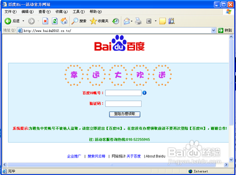Image resolution: width=236 pixels, height=175 pixels.
Task: Click the Edit page toolbar icon
Action: point(149,21)
